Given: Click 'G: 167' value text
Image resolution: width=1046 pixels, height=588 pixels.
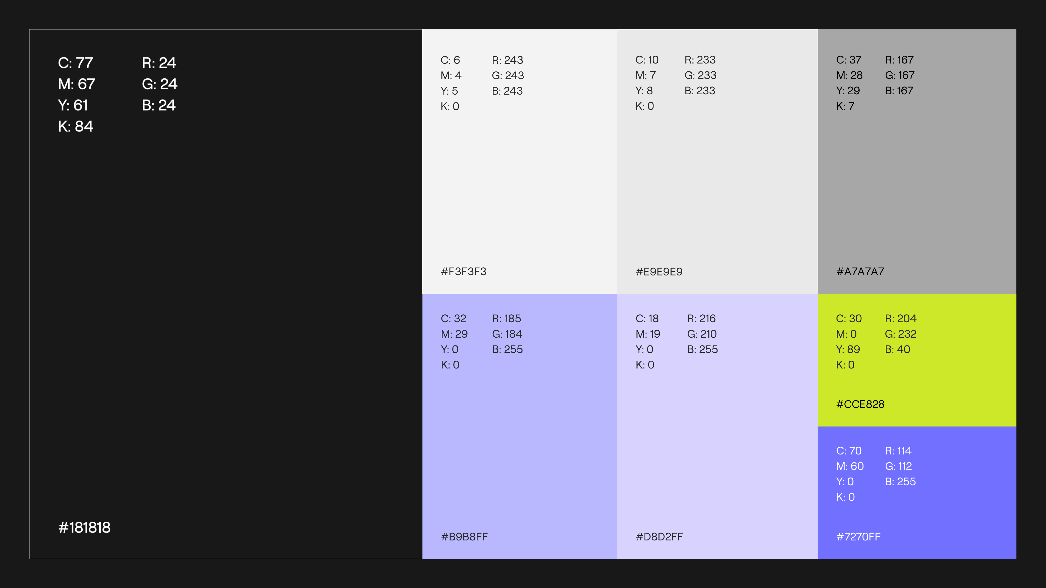Looking at the screenshot, I should pyautogui.click(x=900, y=75).
